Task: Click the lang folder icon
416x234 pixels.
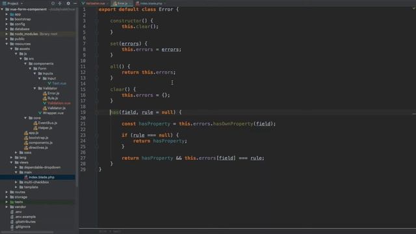Action: [16, 157]
